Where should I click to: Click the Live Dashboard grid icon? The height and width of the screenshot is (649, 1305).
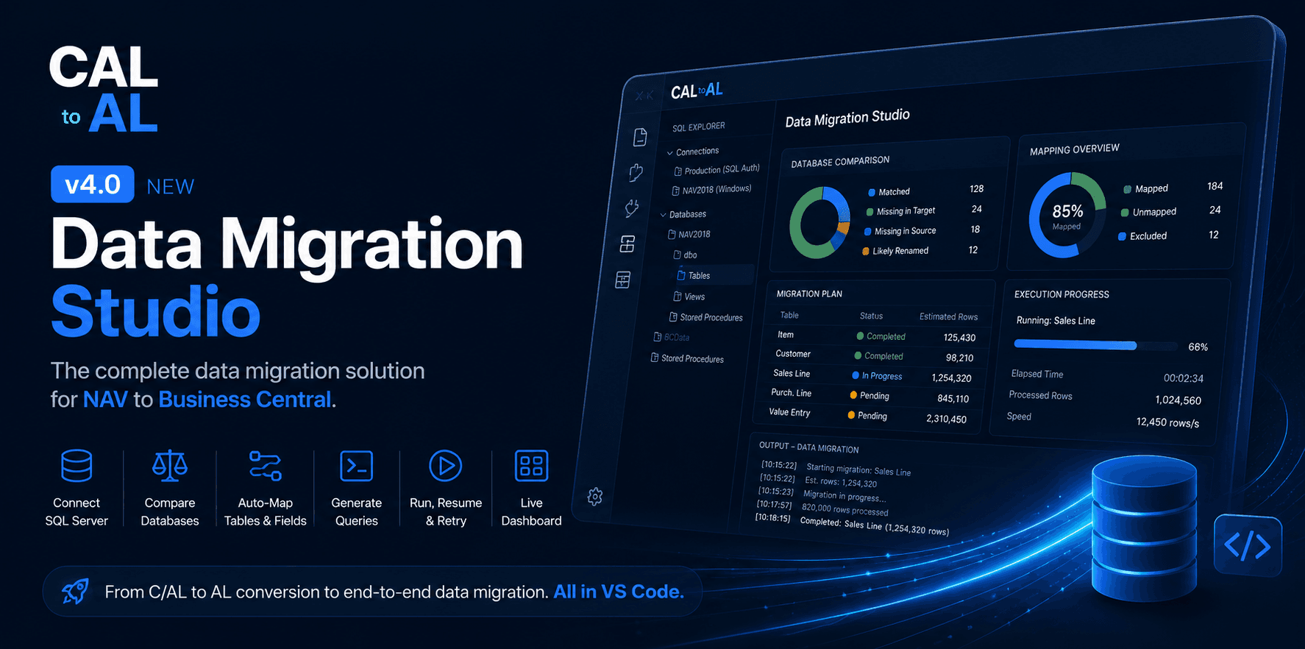coord(532,466)
